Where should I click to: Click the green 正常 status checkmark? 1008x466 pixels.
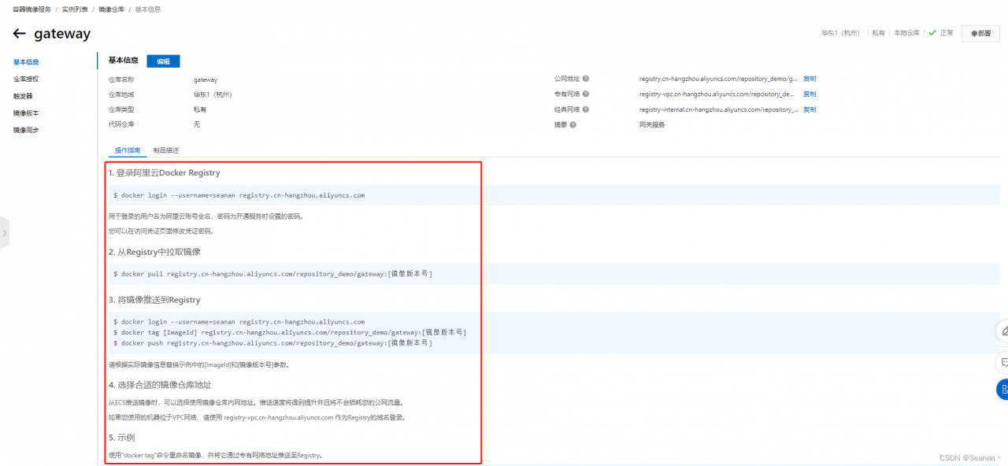point(932,33)
